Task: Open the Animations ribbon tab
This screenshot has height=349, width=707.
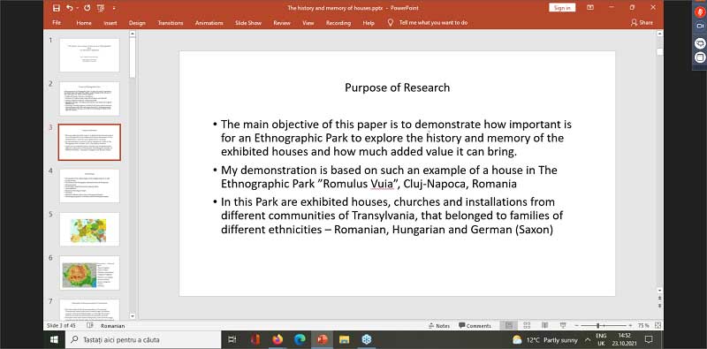Action: tap(209, 23)
